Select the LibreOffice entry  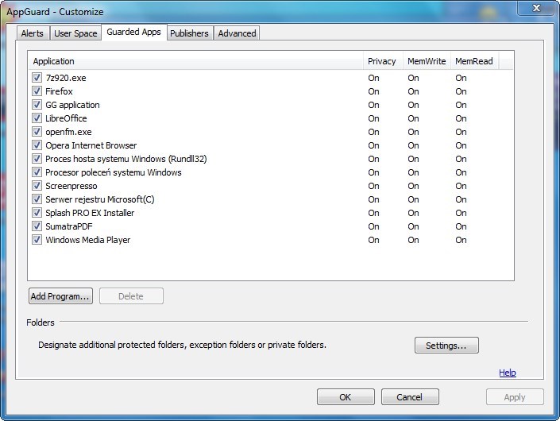pyautogui.click(x=66, y=118)
